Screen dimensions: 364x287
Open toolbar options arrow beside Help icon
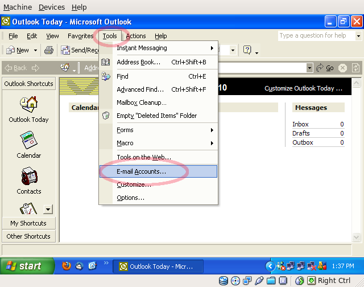[257, 53]
